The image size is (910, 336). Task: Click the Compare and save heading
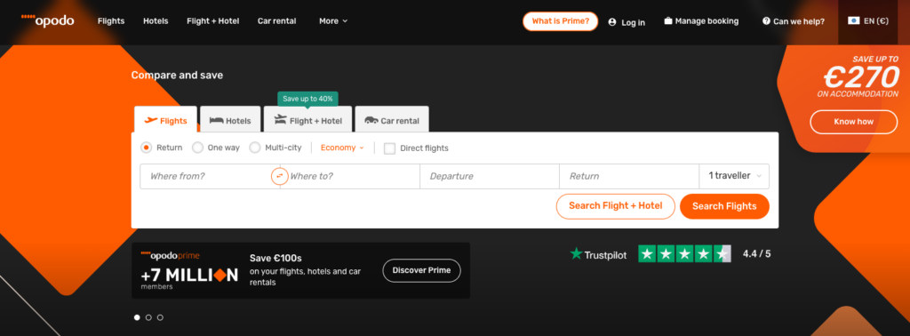177,75
